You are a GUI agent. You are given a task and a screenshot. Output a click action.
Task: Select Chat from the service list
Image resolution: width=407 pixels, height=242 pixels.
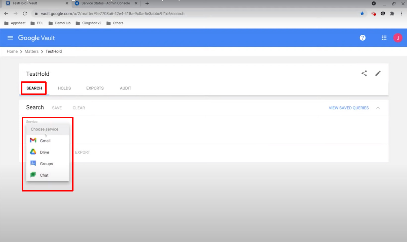44,175
